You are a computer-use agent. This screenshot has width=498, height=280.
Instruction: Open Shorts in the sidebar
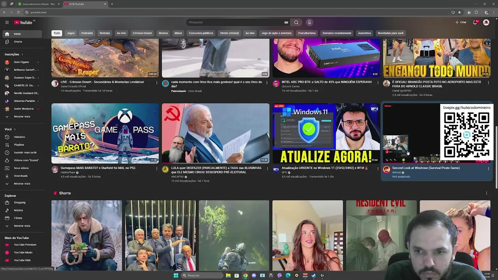pos(23,42)
